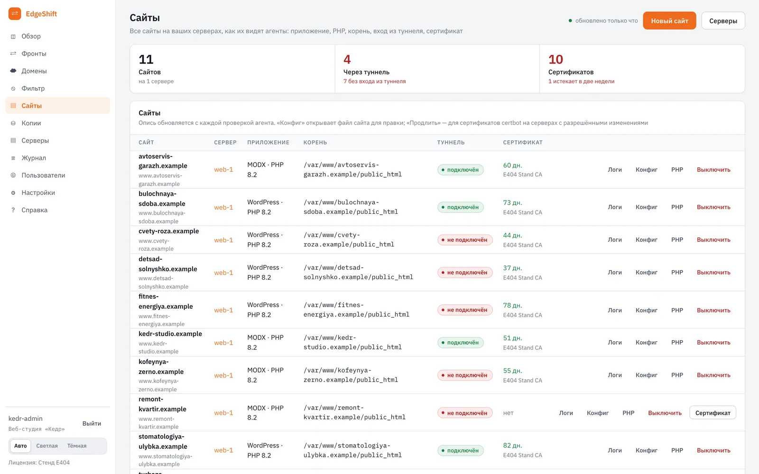Click the bulochnaya-sdoba.example site name

(162, 199)
